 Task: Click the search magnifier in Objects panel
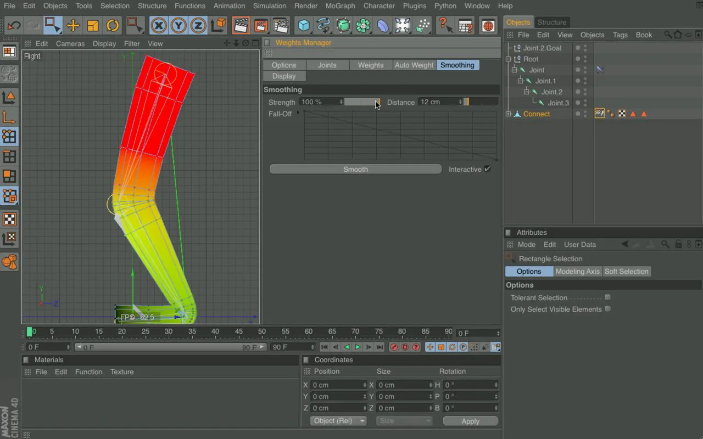(x=668, y=35)
